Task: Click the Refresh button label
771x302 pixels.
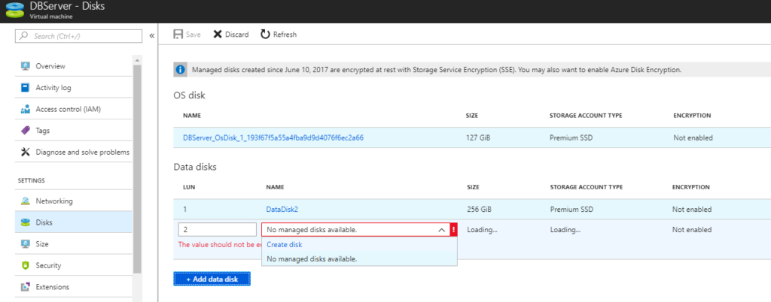Action: [x=285, y=35]
